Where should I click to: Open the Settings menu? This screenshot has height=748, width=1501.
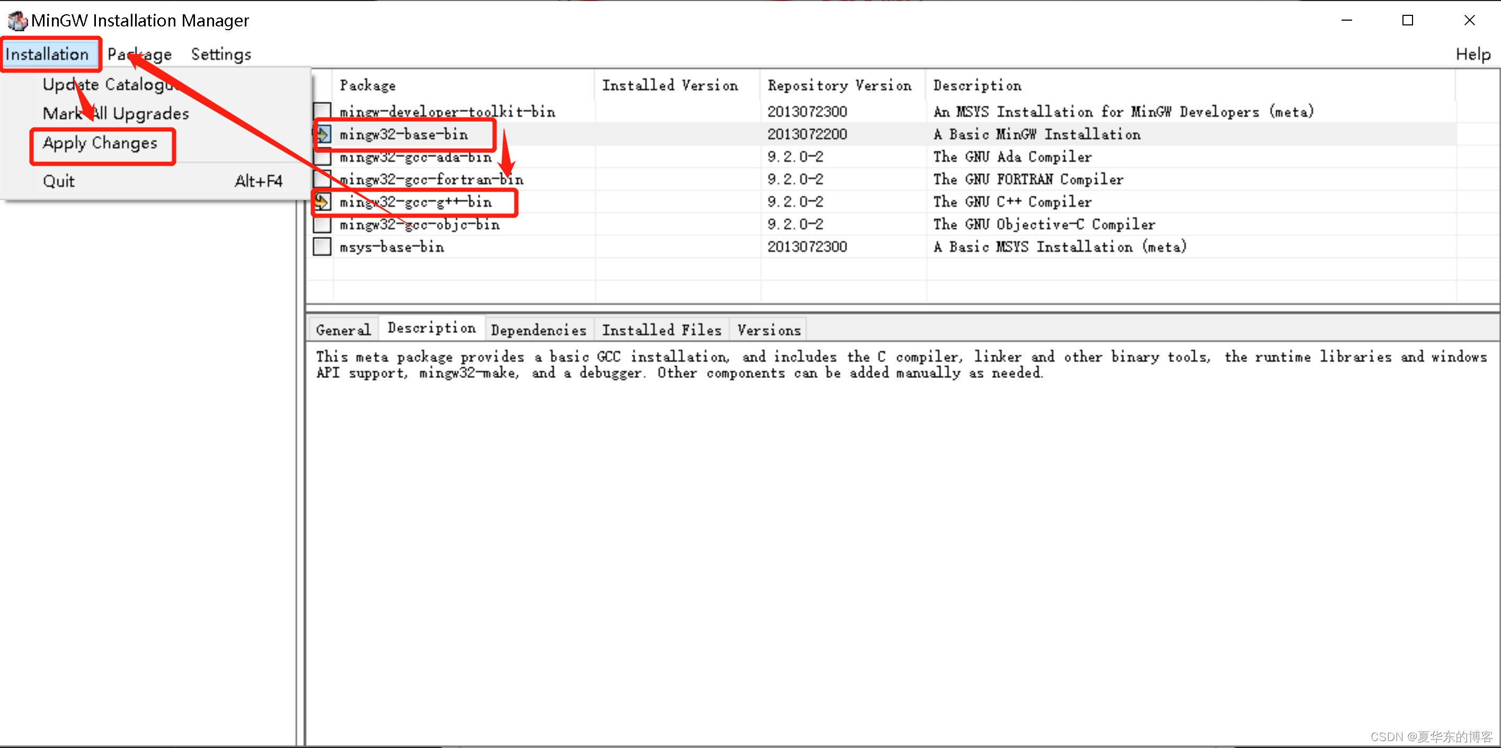221,53
